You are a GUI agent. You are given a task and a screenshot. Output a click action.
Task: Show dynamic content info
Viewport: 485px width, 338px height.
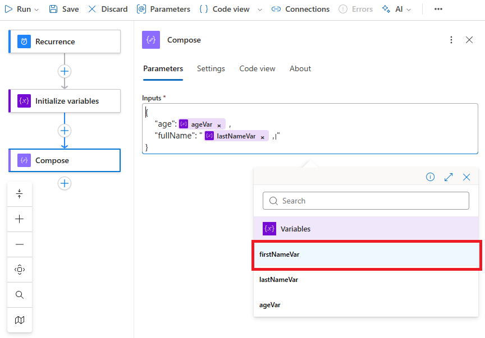(430, 177)
